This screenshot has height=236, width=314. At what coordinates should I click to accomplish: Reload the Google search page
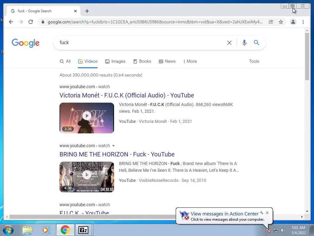(31, 22)
